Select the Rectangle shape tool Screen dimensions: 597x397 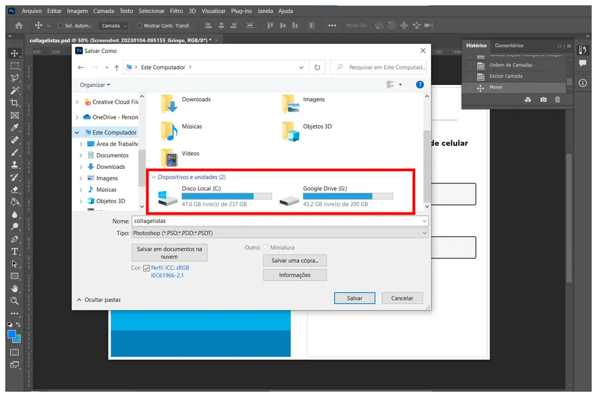click(15, 276)
